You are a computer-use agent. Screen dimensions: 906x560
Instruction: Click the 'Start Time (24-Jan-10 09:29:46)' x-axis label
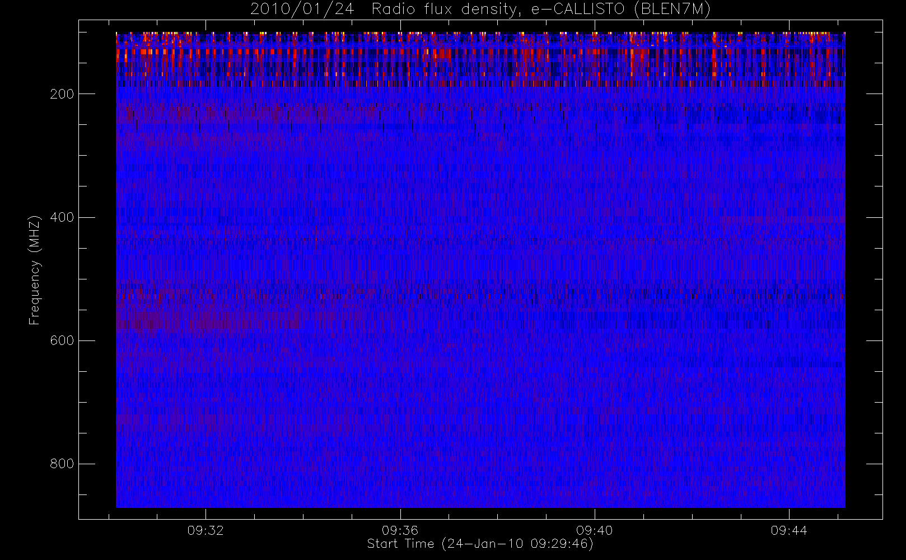pos(480,544)
